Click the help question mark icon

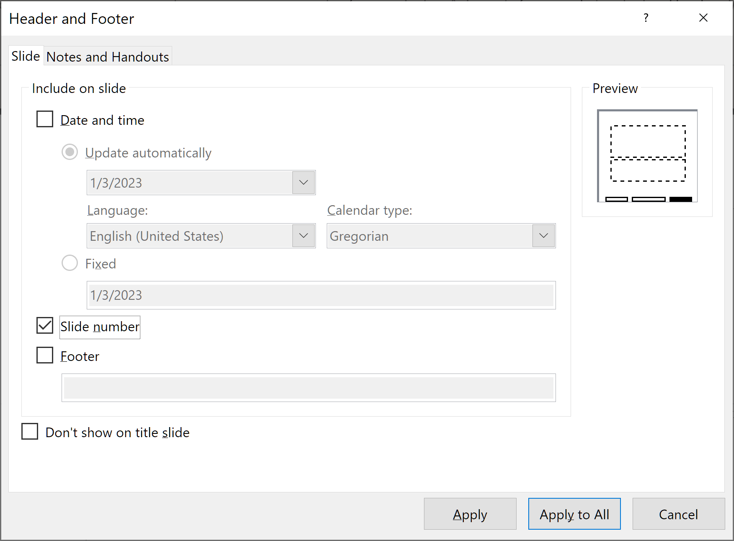646,18
